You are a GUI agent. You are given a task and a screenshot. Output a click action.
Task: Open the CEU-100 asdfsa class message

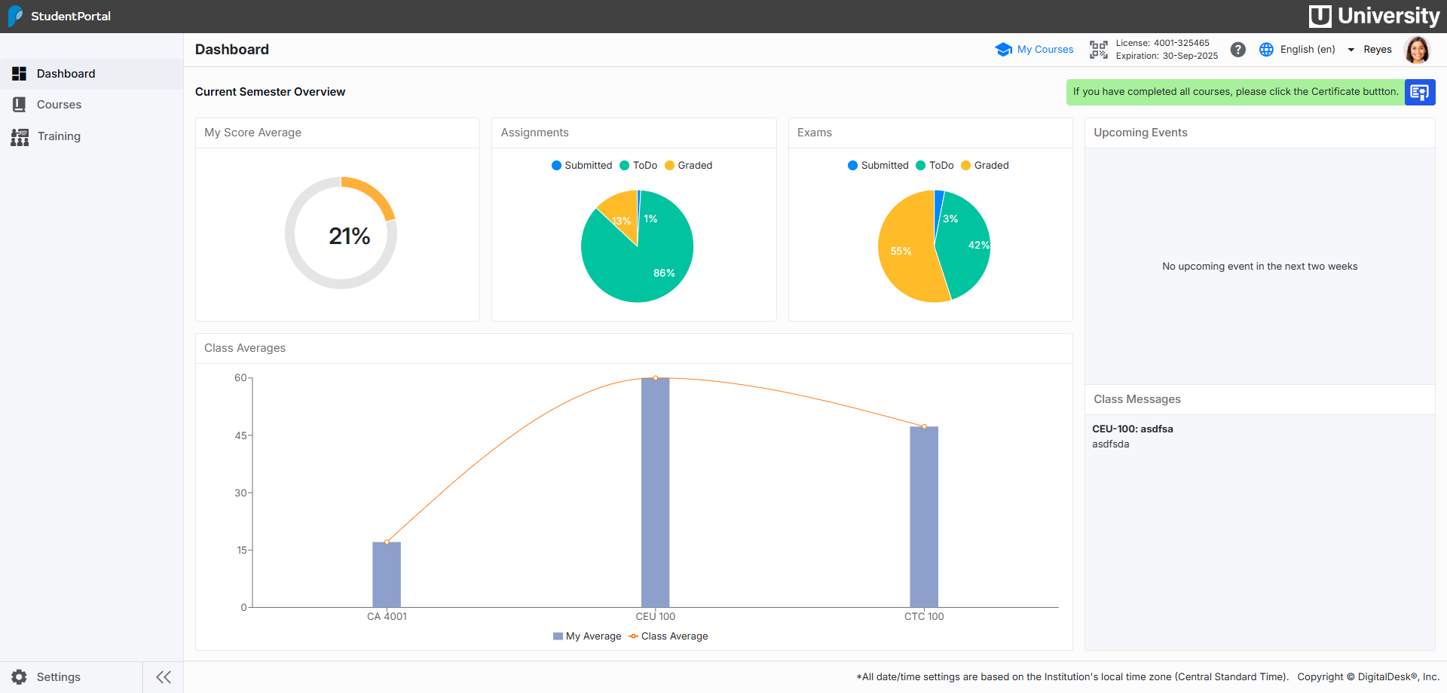(1132, 429)
